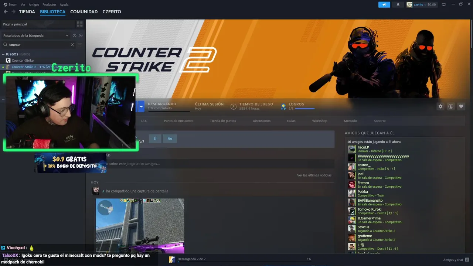This screenshot has height=266, width=473.
Task: Open the Tienda de puntos tab
Action: [223, 121]
